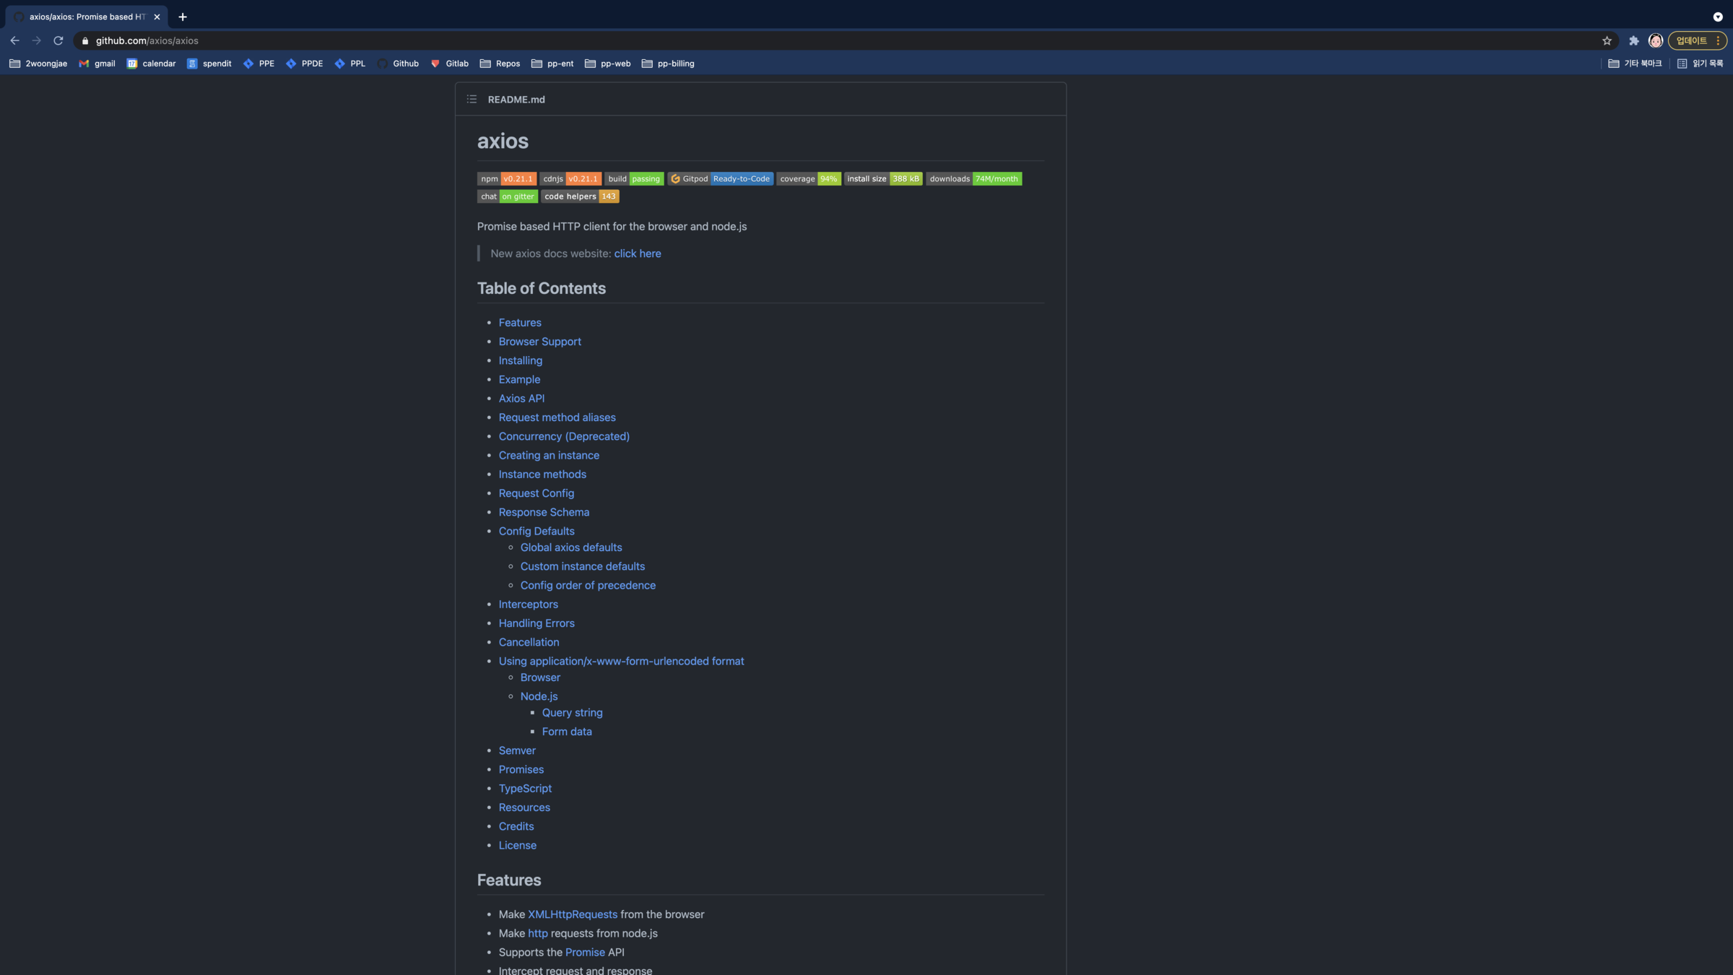Open the Interceptors contents link
1733x975 pixels.
pos(528,604)
